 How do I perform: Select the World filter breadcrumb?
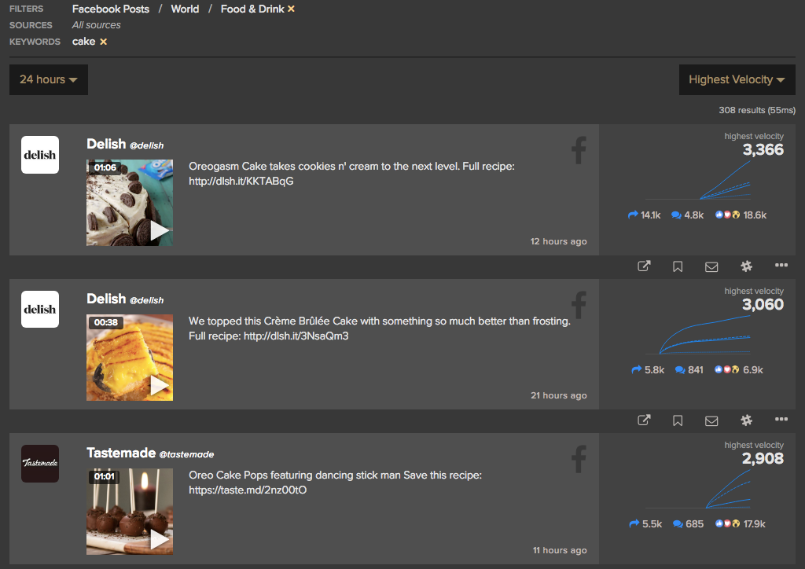pos(185,9)
